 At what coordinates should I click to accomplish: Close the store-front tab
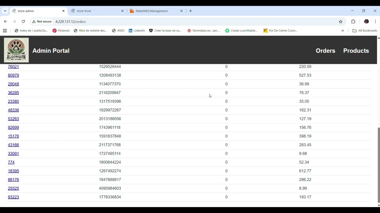(122, 11)
